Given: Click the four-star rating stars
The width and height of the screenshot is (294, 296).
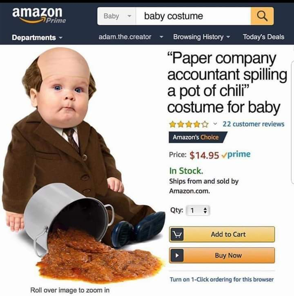Looking at the screenshot, I should pos(189,124).
